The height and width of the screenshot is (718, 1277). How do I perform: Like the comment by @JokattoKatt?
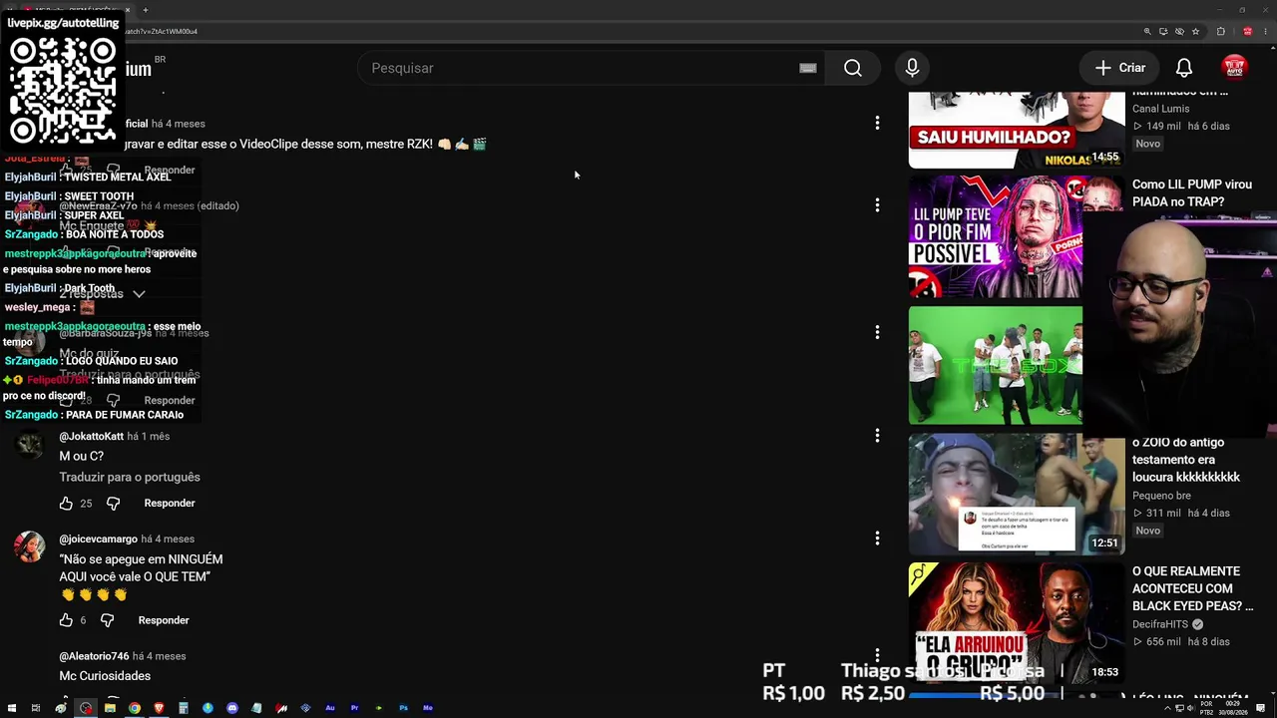66,504
